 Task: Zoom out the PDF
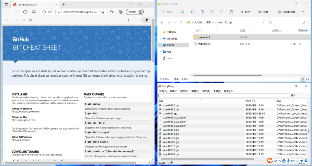pyautogui.click(x=120, y=20)
